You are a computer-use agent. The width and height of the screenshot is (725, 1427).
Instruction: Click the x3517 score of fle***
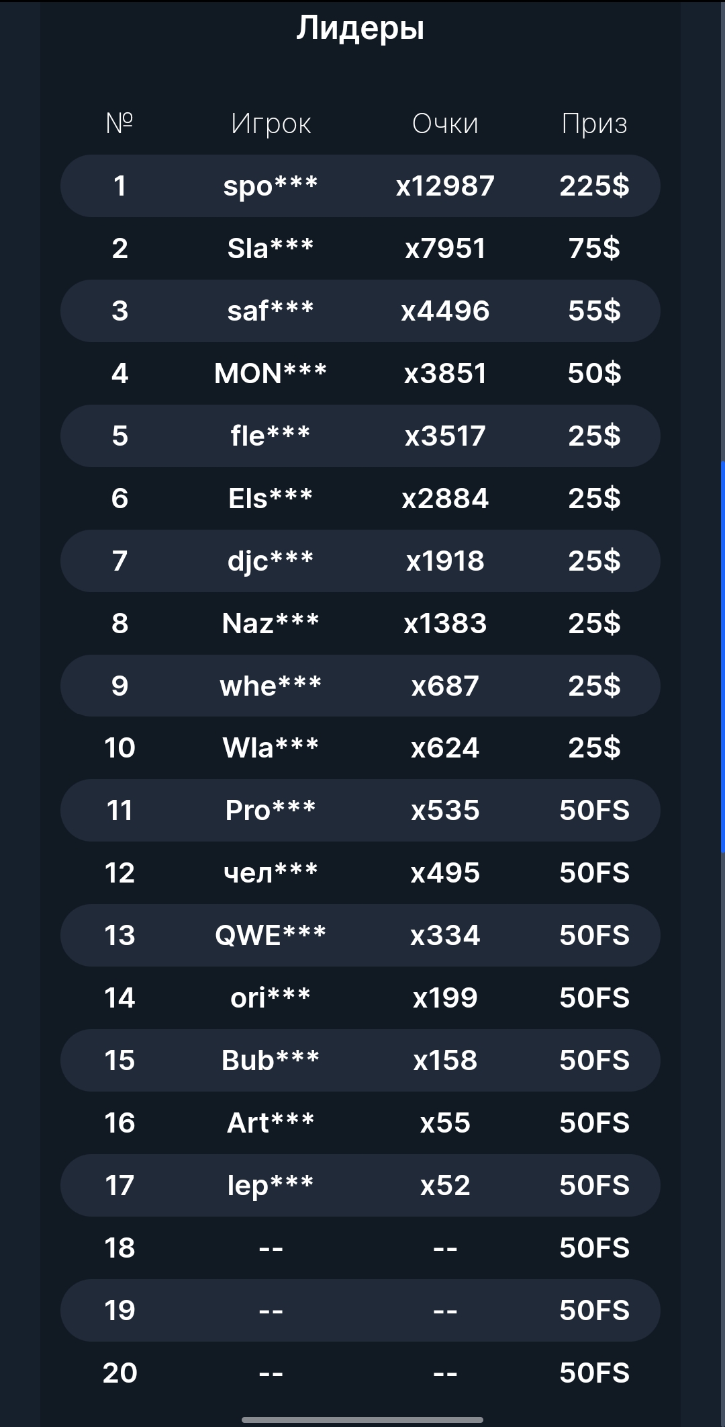click(x=445, y=436)
